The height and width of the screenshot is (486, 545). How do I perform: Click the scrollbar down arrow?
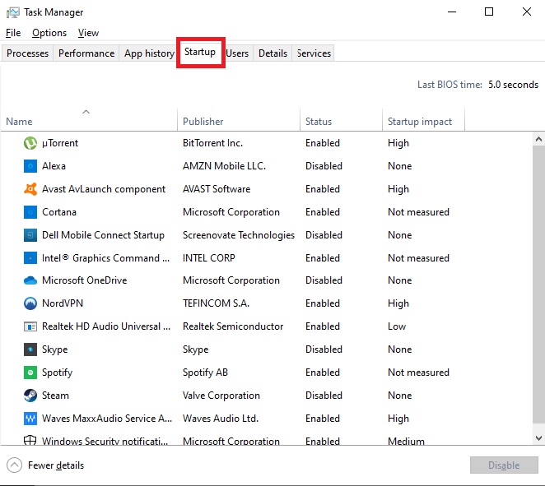click(x=538, y=438)
